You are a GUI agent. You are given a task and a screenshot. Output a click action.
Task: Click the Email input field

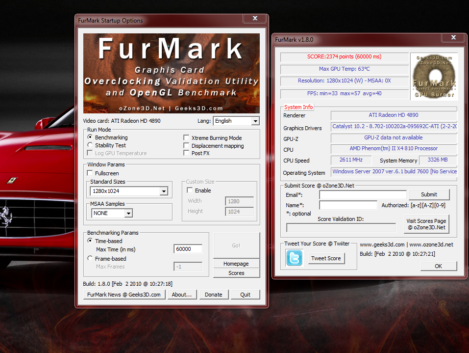click(x=363, y=195)
